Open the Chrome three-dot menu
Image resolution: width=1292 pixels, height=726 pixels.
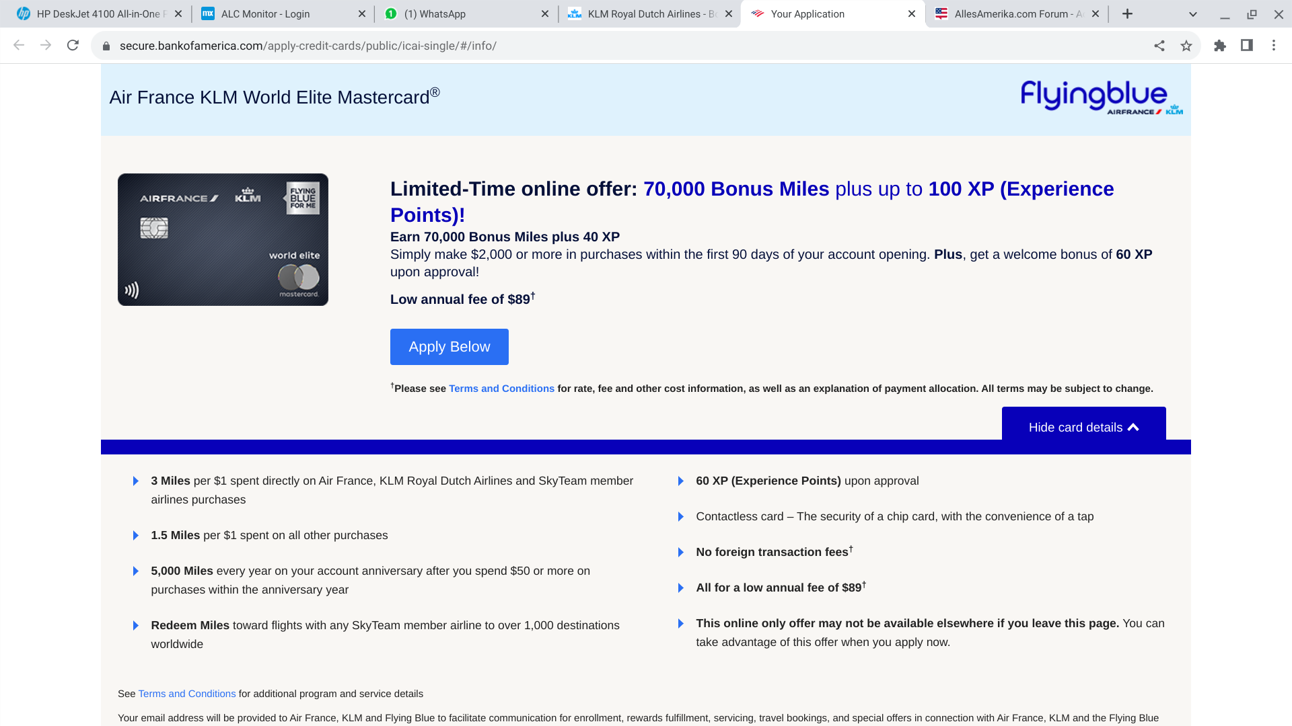point(1274,46)
